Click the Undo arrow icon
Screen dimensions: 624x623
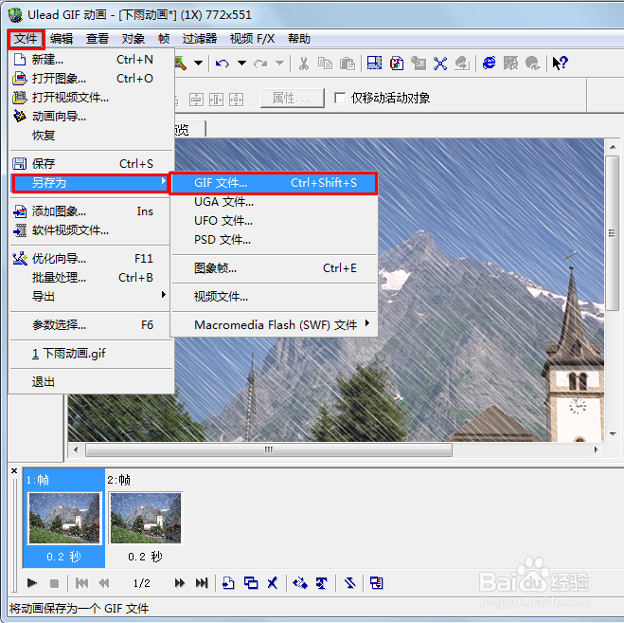223,63
